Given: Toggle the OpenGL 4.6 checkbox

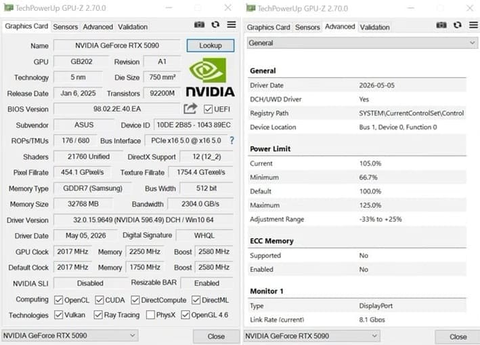Looking at the screenshot, I should [x=186, y=314].
